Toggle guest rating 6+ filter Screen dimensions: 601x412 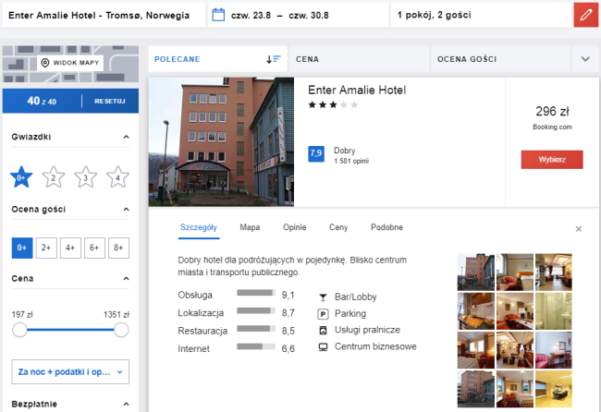point(93,248)
